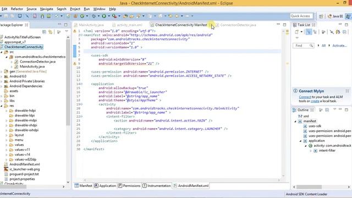Click Collapse All icon in Task List
Screen dimensions: 352x198
tap(344, 32)
